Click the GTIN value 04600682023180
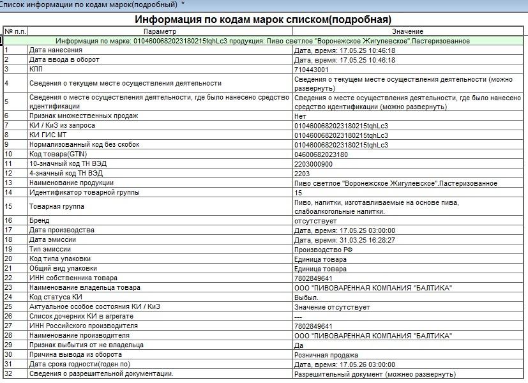This screenshot has height=383, width=528. [x=321, y=154]
